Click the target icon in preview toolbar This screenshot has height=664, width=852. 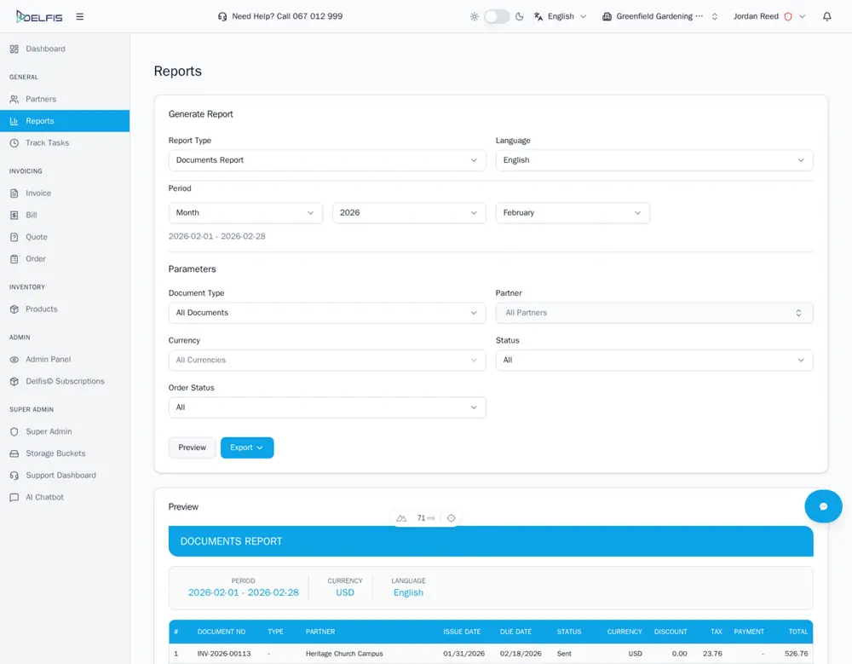[x=451, y=518]
